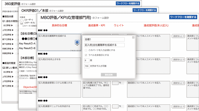Enable 'このパーツを入力必須にする' checkbox
The height and width of the screenshot is (111, 199).
[x=86, y=50]
